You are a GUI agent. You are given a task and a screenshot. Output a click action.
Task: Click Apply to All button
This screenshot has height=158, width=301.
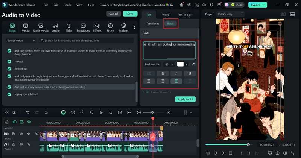pyautogui.click(x=185, y=99)
